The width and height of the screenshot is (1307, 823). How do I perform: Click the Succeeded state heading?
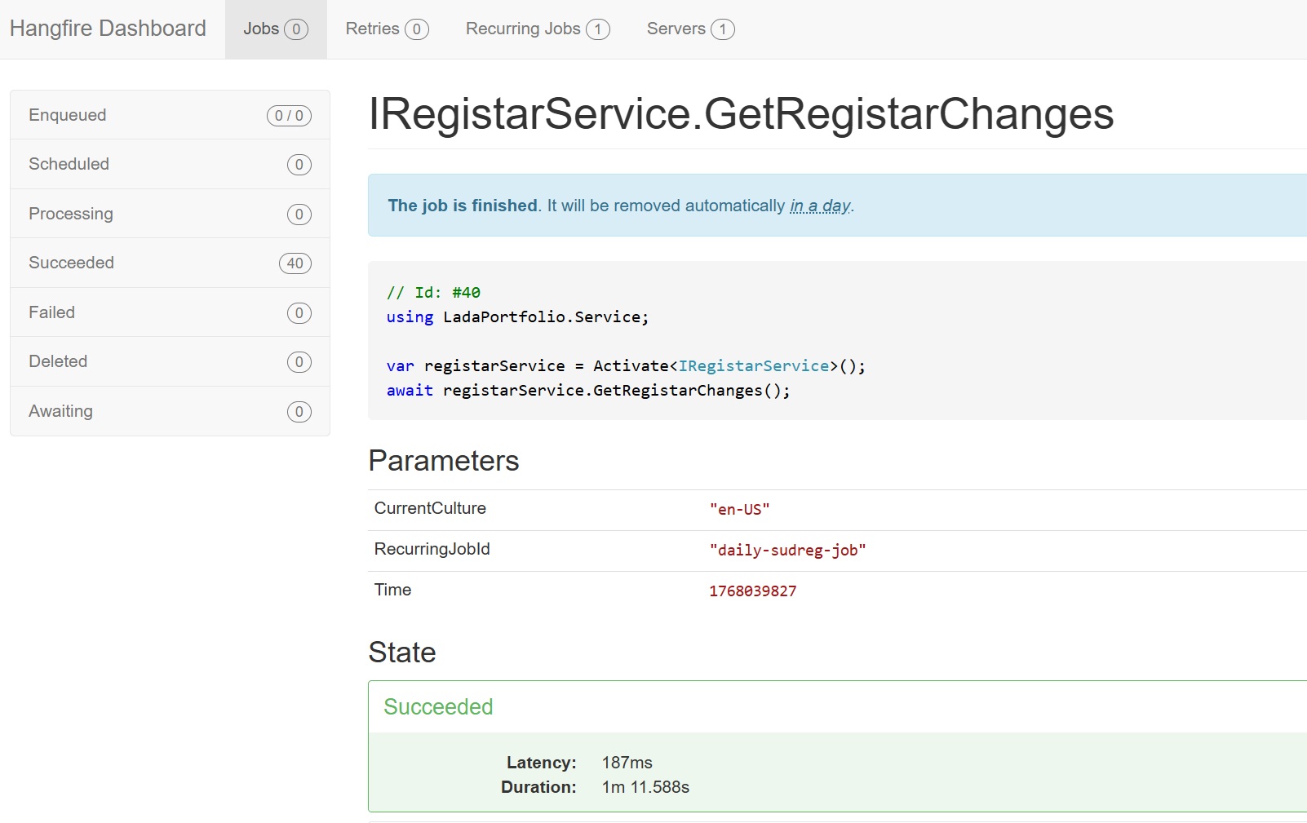438,706
